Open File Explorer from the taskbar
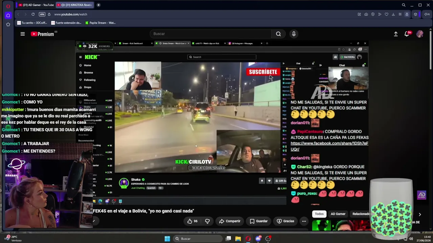433x243 pixels. (x=238, y=239)
